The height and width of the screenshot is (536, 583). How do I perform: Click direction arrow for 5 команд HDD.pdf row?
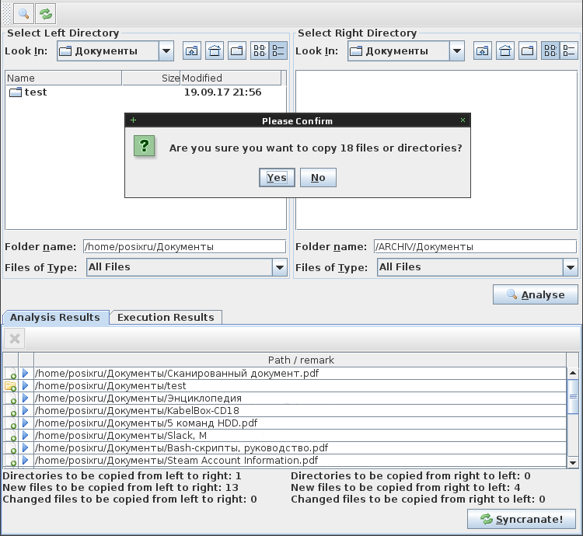pos(26,423)
